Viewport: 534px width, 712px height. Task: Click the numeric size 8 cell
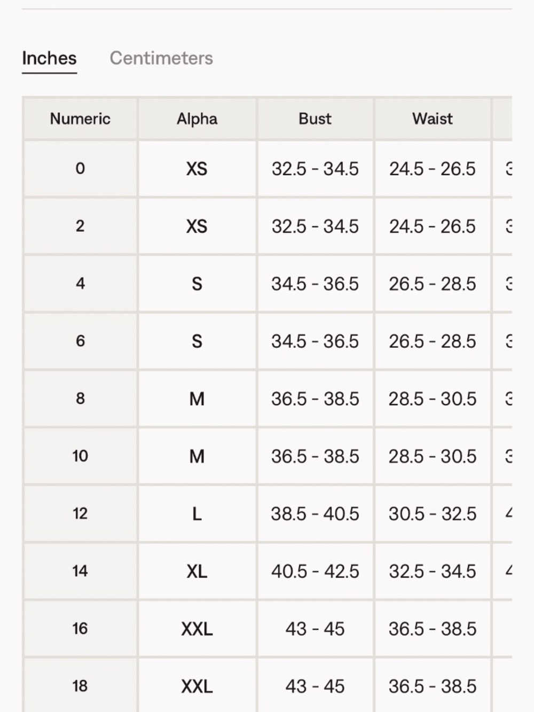pyautogui.click(x=80, y=398)
